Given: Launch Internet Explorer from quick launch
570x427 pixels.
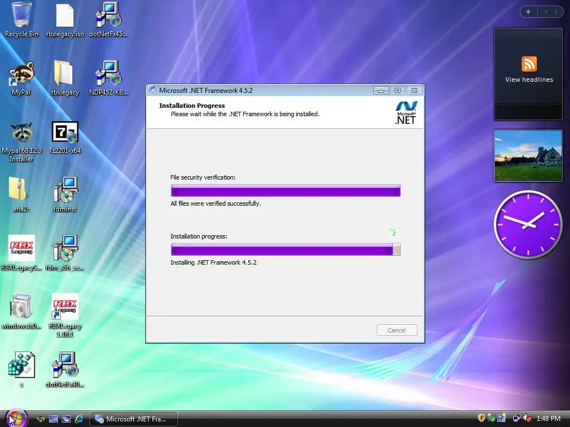Looking at the screenshot, I should click(x=79, y=419).
